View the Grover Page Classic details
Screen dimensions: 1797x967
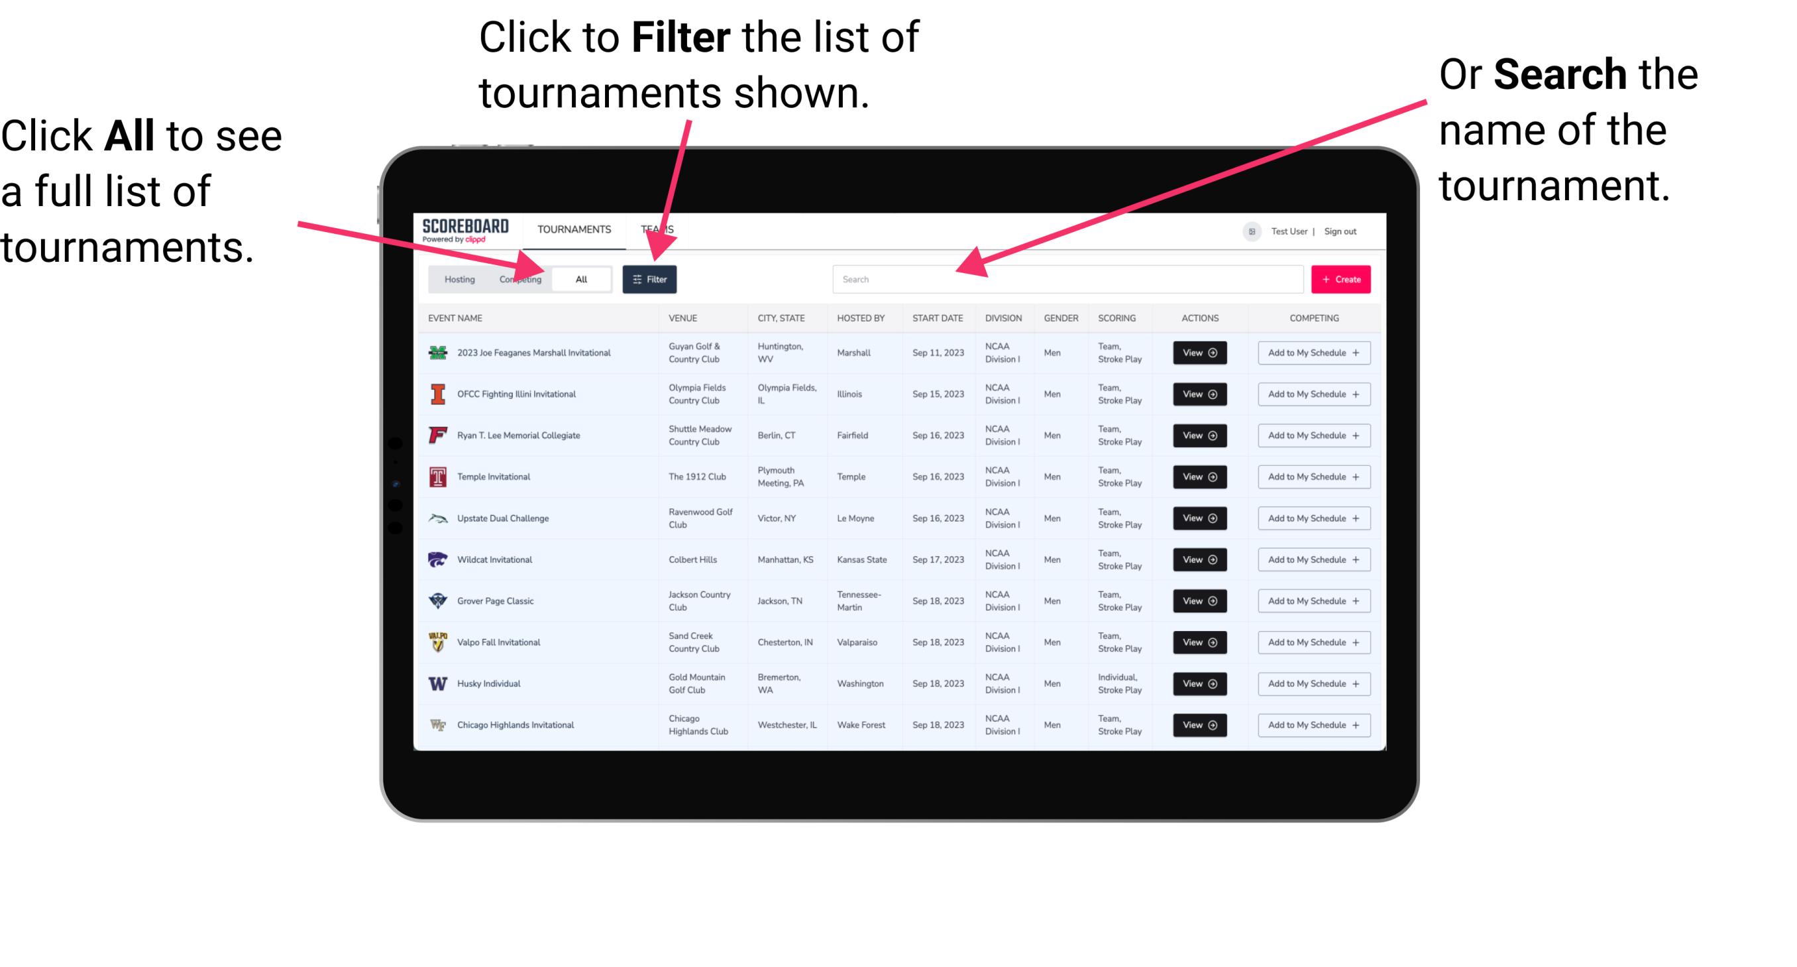click(1199, 601)
